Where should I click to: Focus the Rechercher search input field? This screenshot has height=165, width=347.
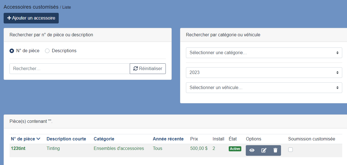click(70, 69)
